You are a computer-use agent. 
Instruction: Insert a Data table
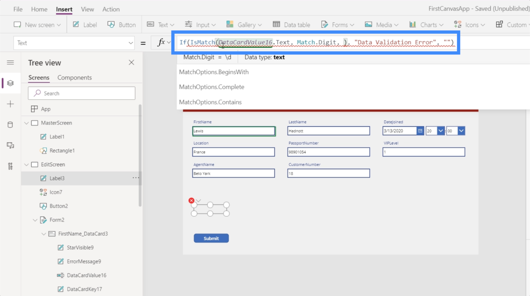click(291, 25)
